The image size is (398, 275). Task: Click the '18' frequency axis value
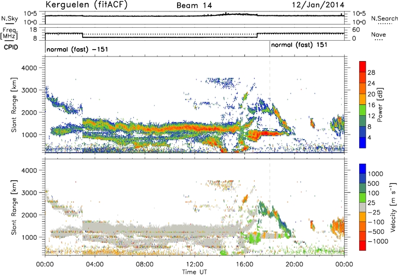pos(33,30)
